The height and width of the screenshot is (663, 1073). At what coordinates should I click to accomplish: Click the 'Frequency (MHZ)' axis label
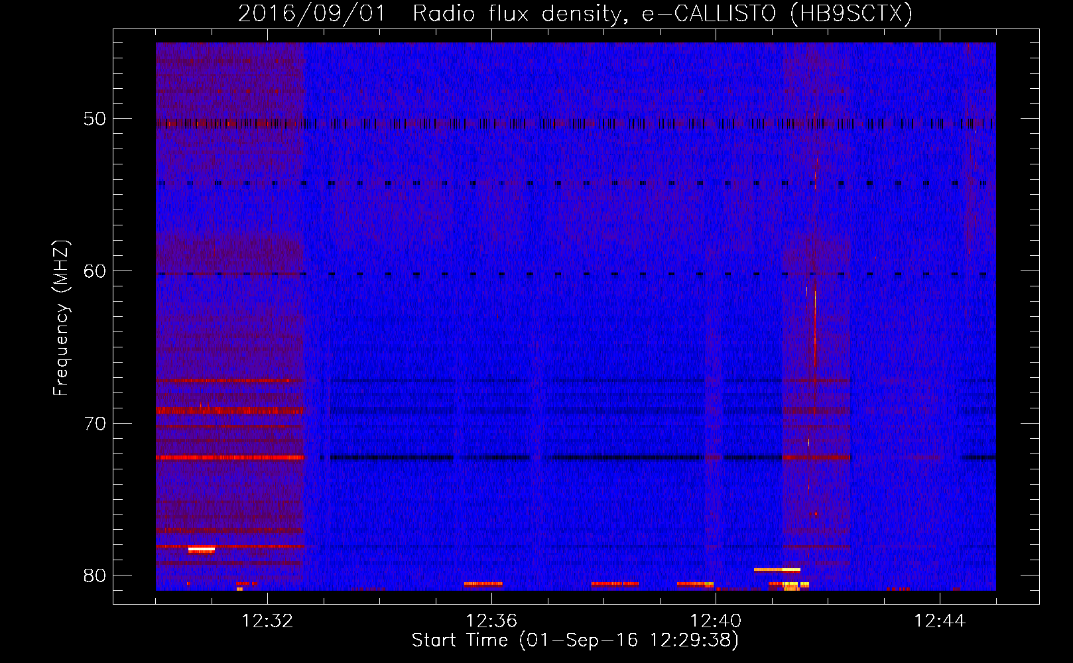coord(60,318)
